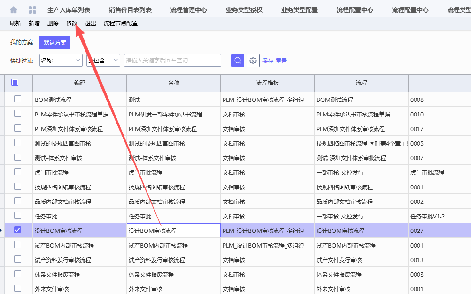Toggle the select-all header checkbox
This screenshot has height=294, width=471.
(x=15, y=82)
